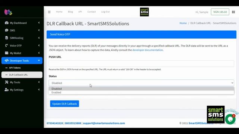Open API in the top navigation
Screen dimensions: 239x134
80,12
